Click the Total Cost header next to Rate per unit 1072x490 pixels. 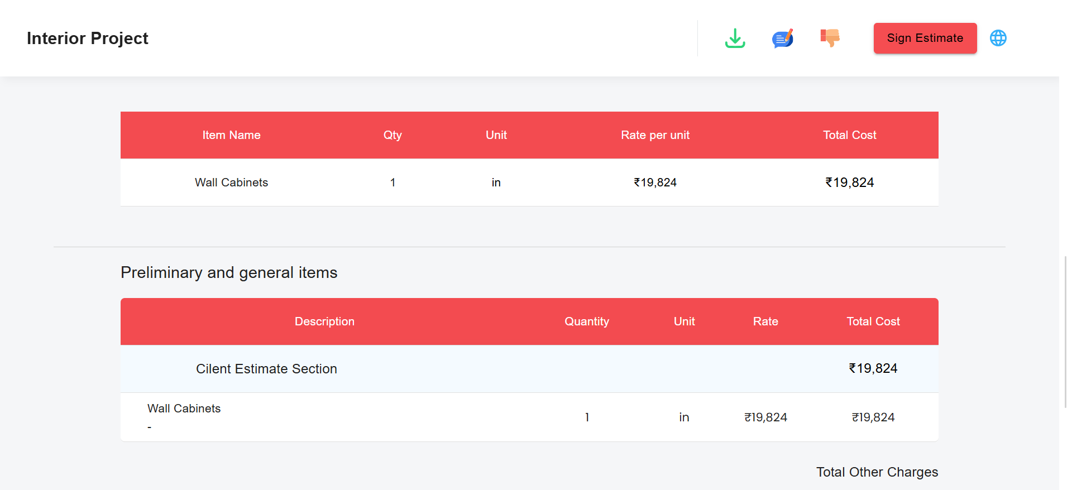pyautogui.click(x=849, y=135)
